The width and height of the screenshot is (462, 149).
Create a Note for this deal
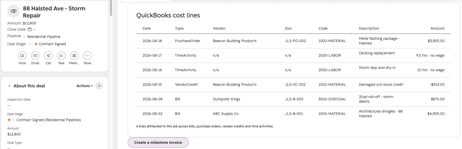click(22, 56)
